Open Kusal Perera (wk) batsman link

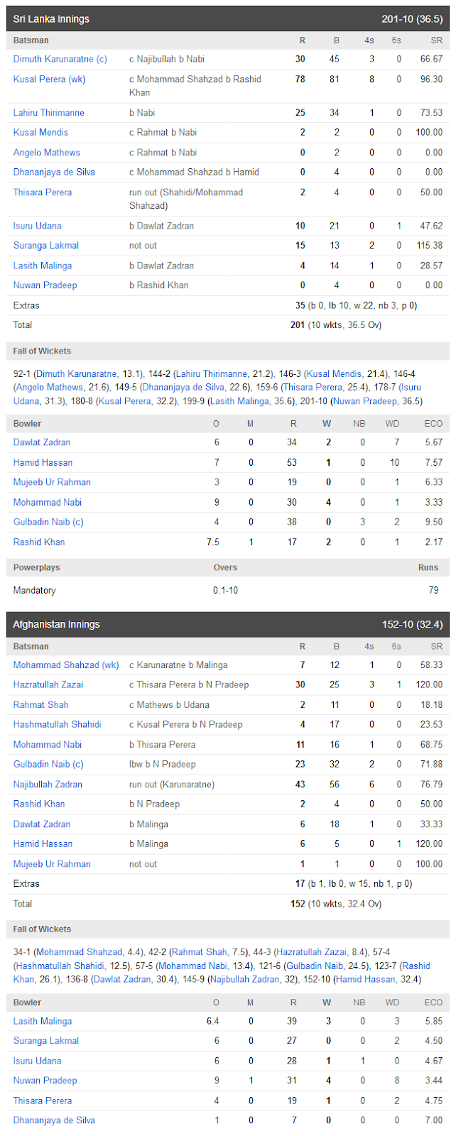[50, 80]
